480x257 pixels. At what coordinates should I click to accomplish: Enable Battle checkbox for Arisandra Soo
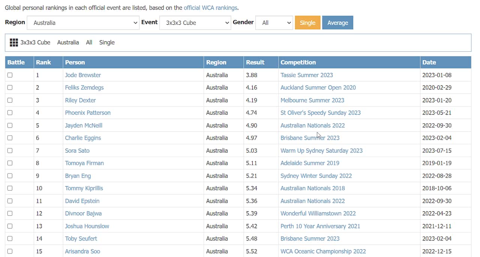[x=10, y=251]
